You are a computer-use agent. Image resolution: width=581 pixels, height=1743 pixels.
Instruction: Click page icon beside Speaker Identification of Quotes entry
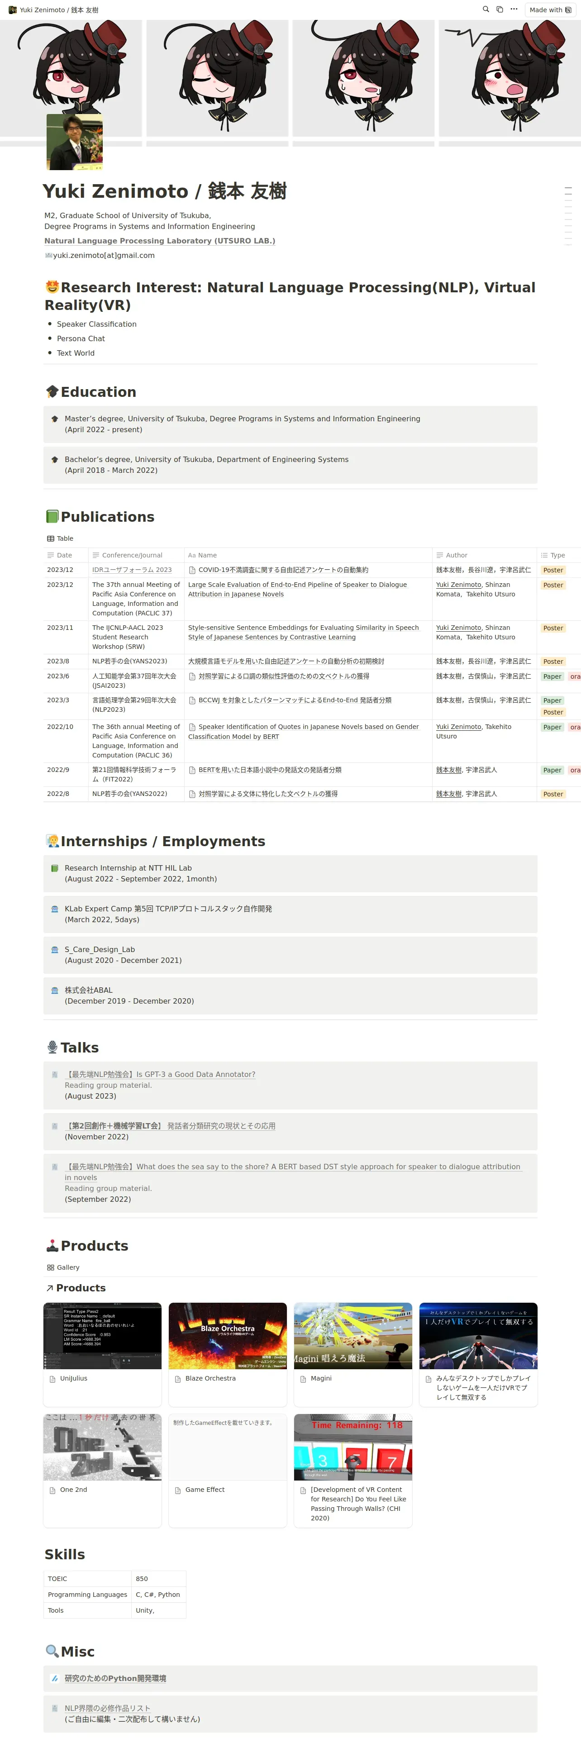192,727
